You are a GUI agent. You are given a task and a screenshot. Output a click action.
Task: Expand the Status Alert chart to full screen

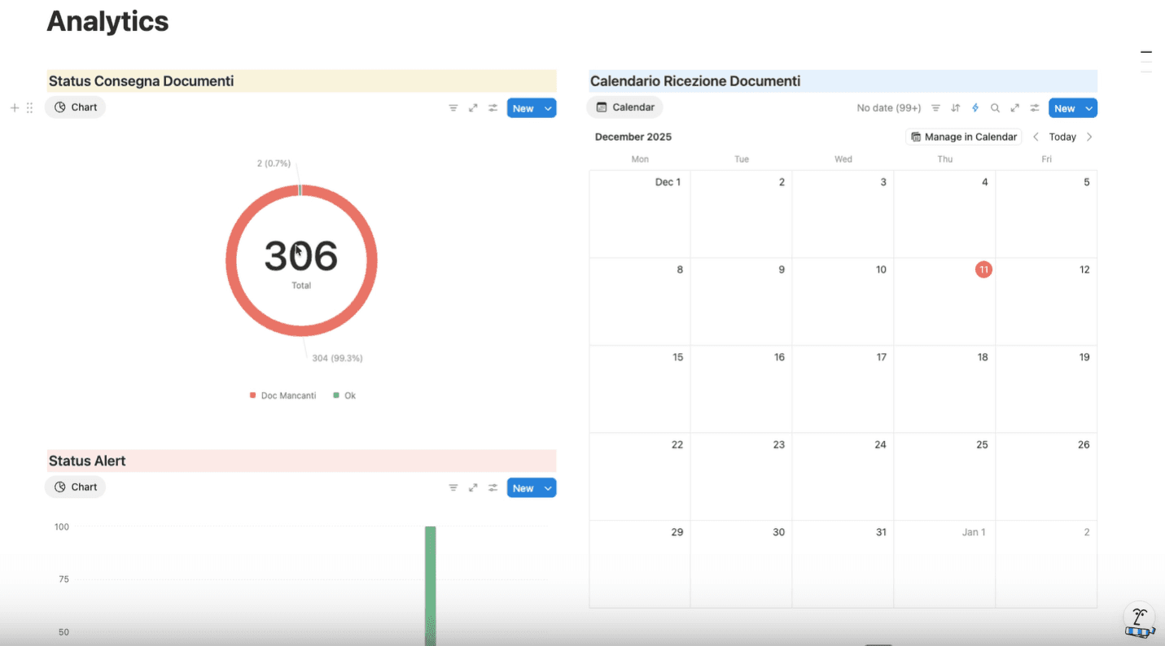click(x=473, y=487)
